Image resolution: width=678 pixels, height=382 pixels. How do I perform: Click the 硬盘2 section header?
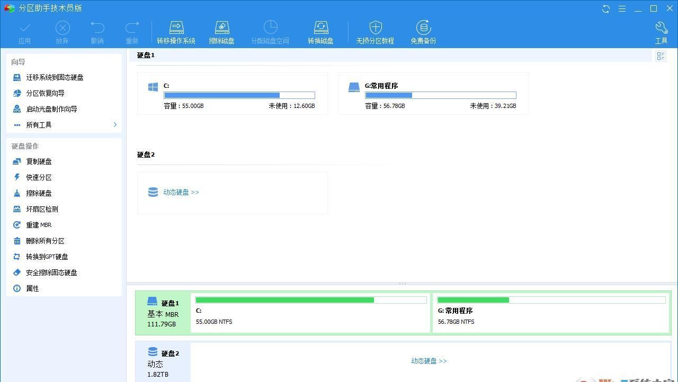(146, 154)
